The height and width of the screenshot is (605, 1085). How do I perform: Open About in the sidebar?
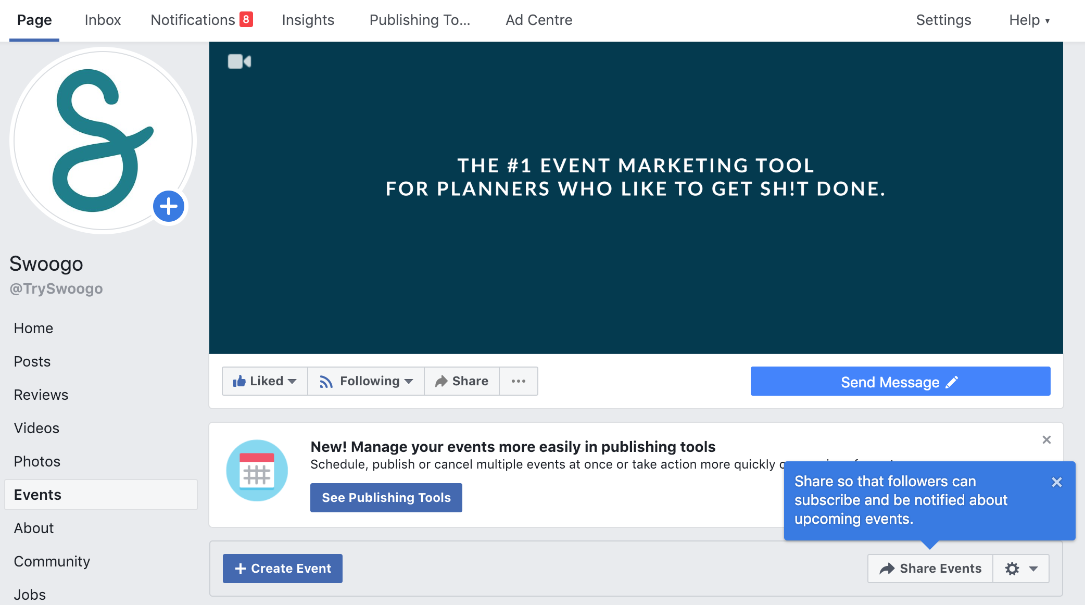[x=34, y=528]
